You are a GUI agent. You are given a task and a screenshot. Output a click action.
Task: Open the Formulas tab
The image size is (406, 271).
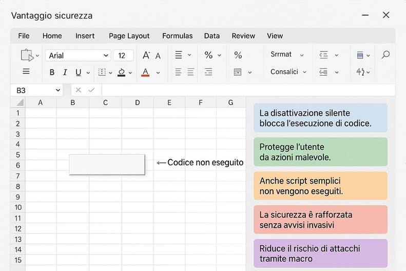(x=178, y=36)
